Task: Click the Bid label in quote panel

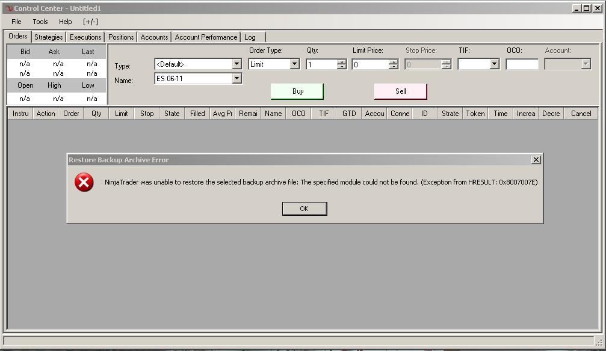Action: click(x=25, y=51)
